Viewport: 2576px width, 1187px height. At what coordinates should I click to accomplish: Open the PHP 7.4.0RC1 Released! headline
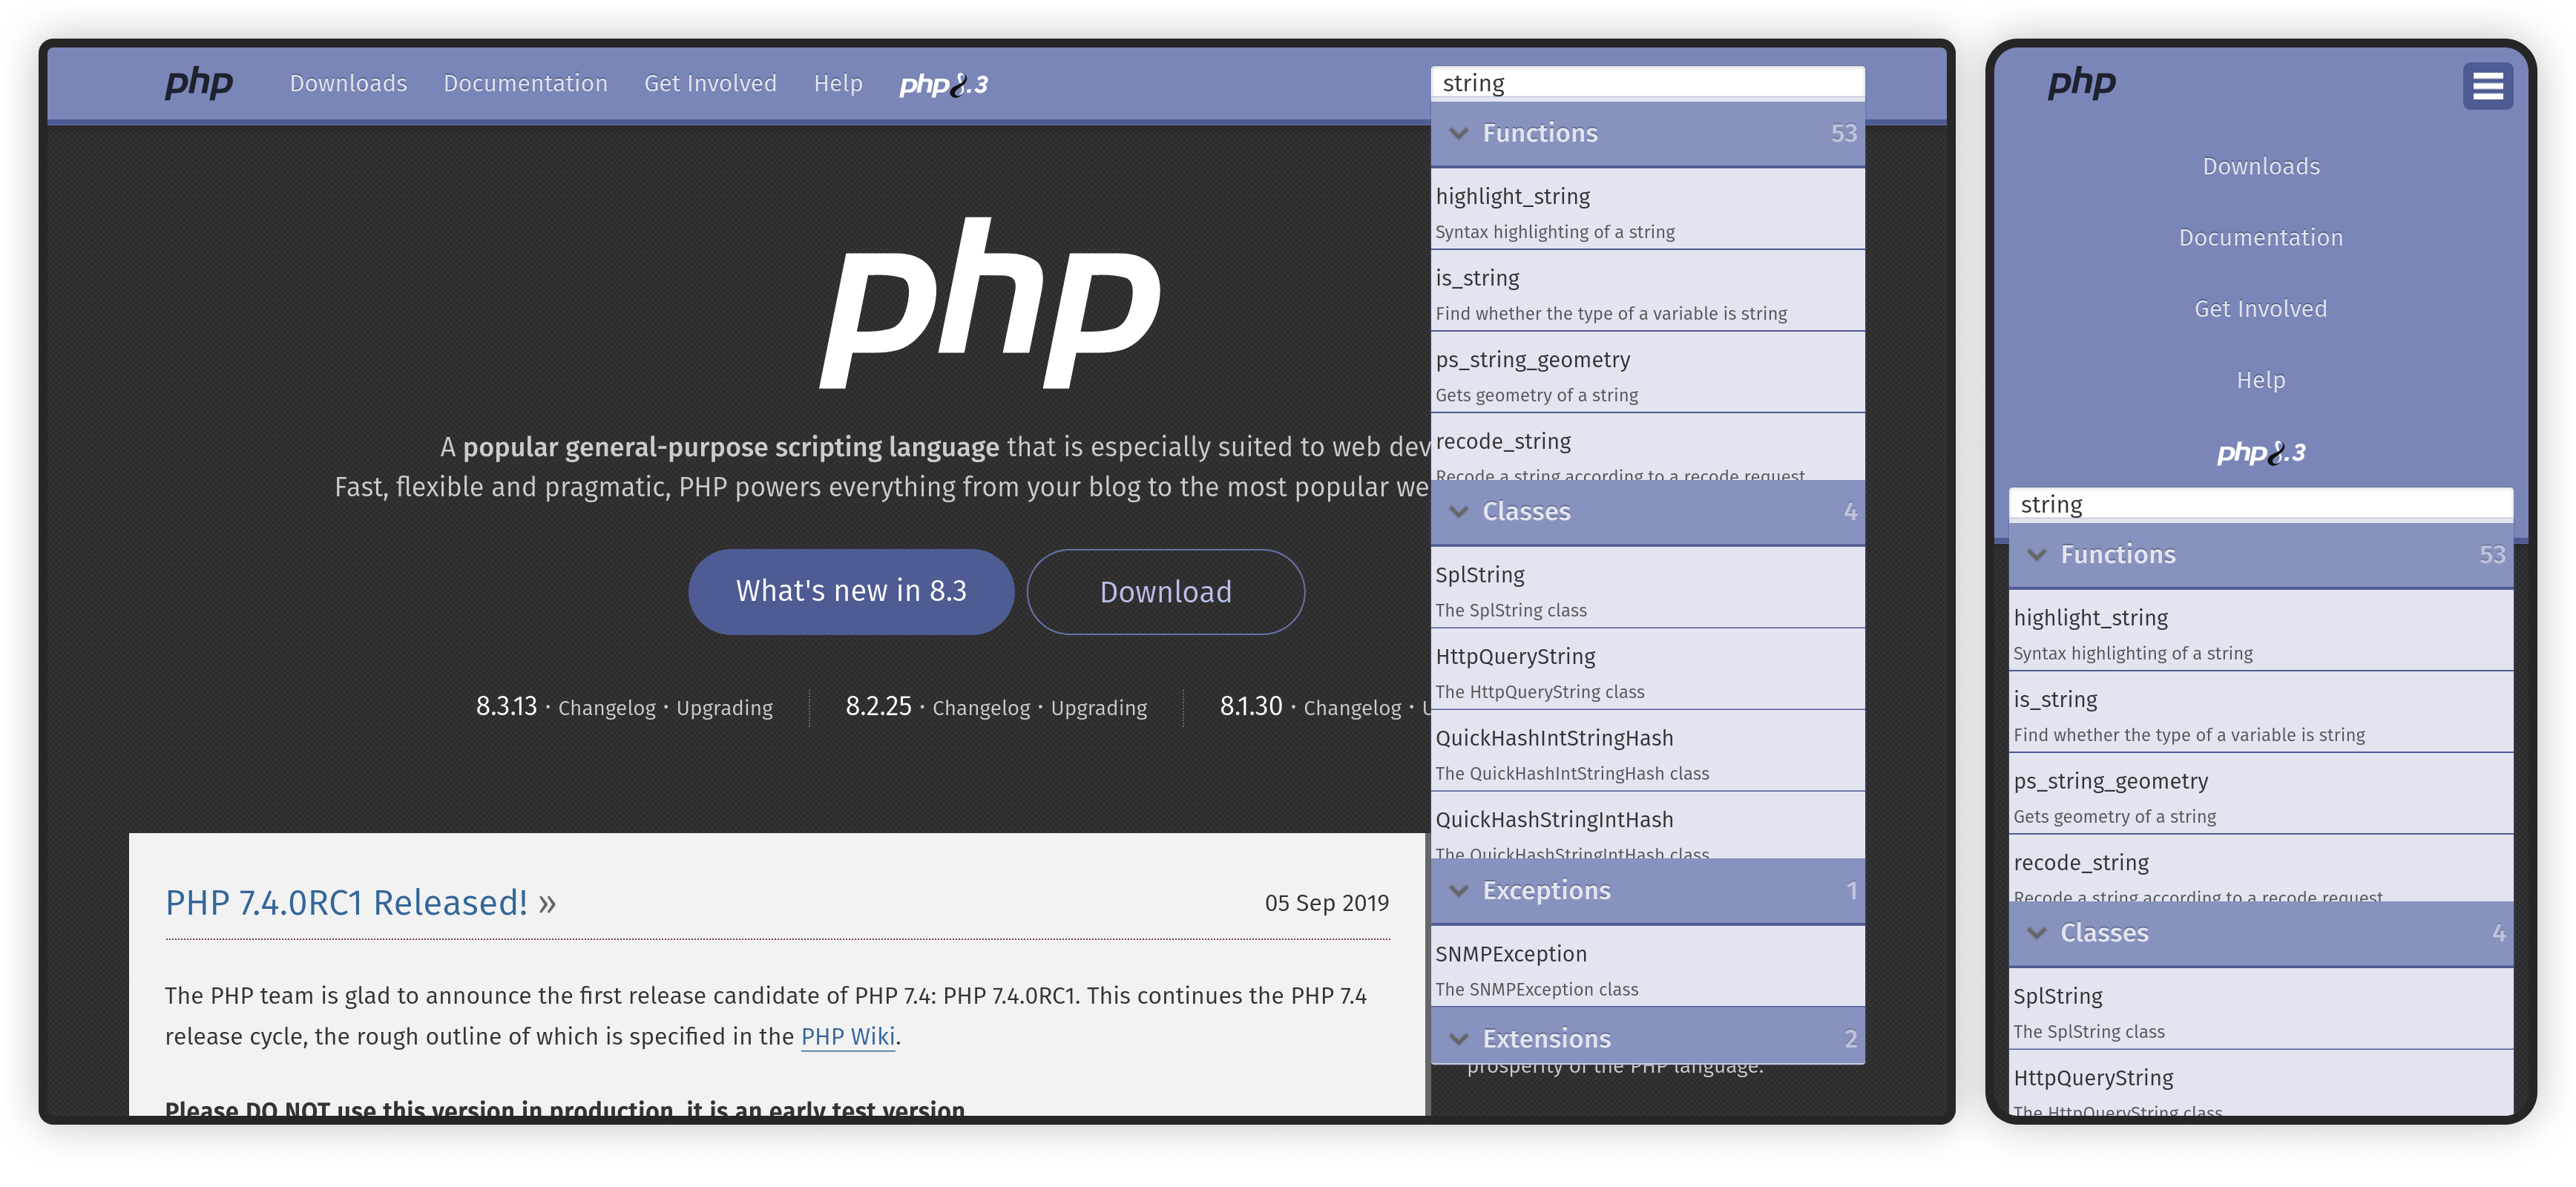346,903
